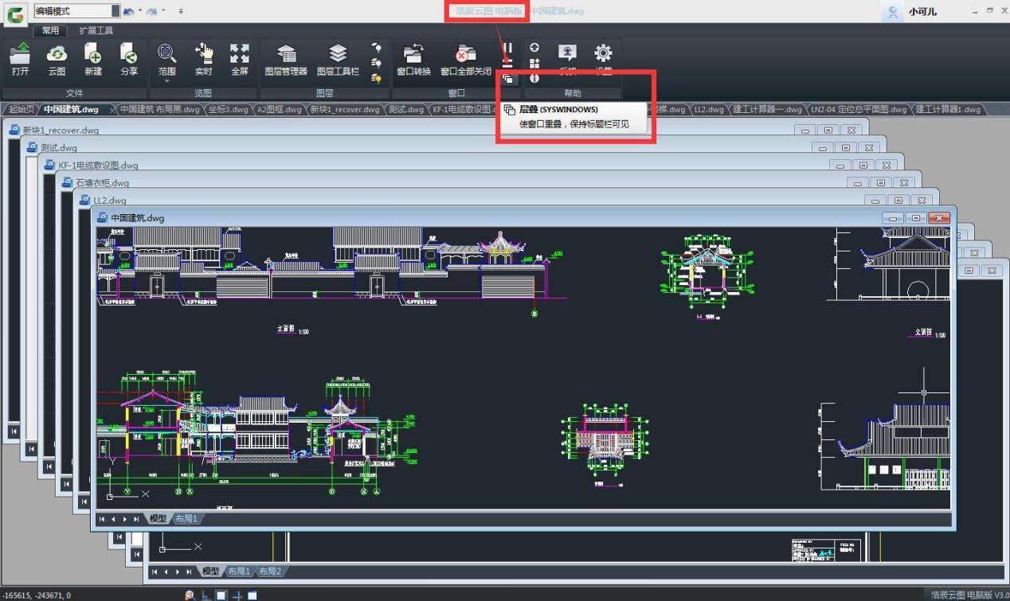Open the 图层管理器 layer manager
This screenshot has width=1010, height=601.
tap(286, 59)
